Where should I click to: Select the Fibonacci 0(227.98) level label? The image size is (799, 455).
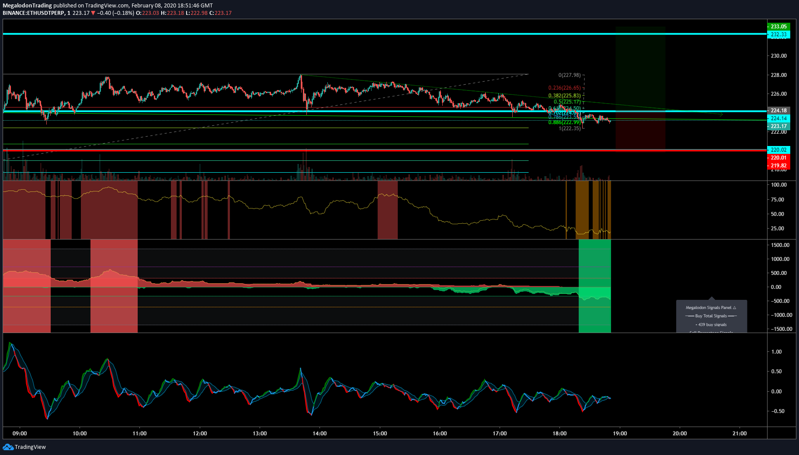(570, 75)
